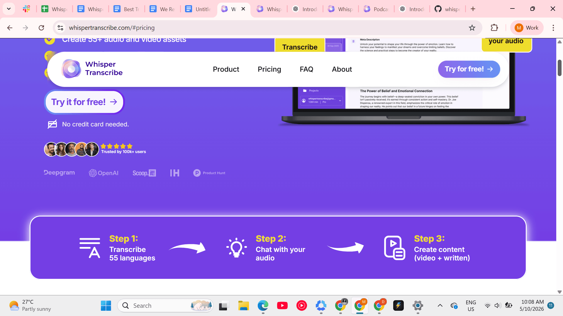Click the Scoop.it logo
Image resolution: width=563 pixels, height=316 pixels.
coord(144,173)
